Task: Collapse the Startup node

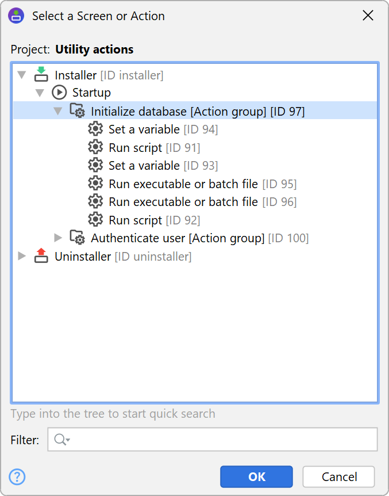Action: (x=40, y=93)
